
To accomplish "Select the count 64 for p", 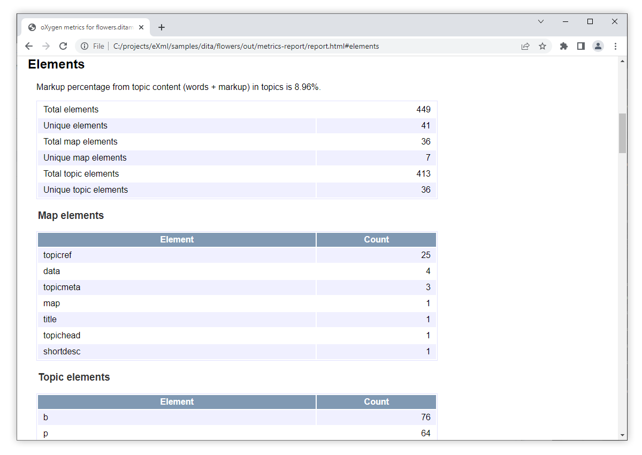I will (426, 434).
